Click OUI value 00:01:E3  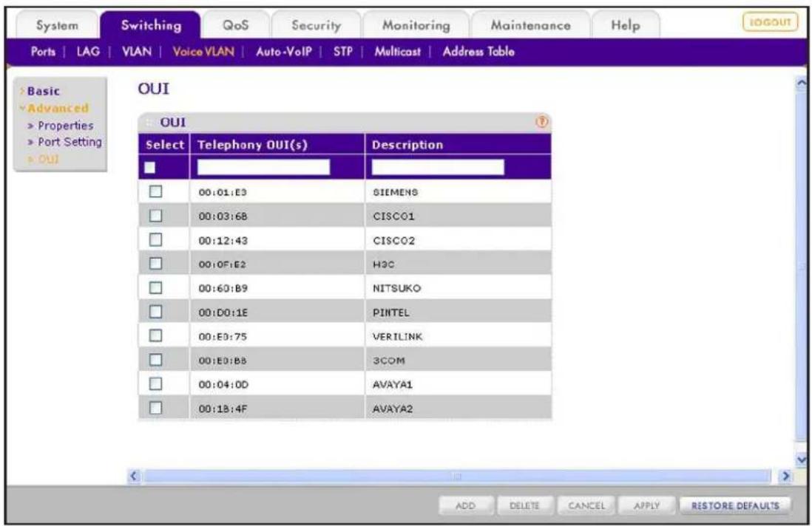pos(223,192)
